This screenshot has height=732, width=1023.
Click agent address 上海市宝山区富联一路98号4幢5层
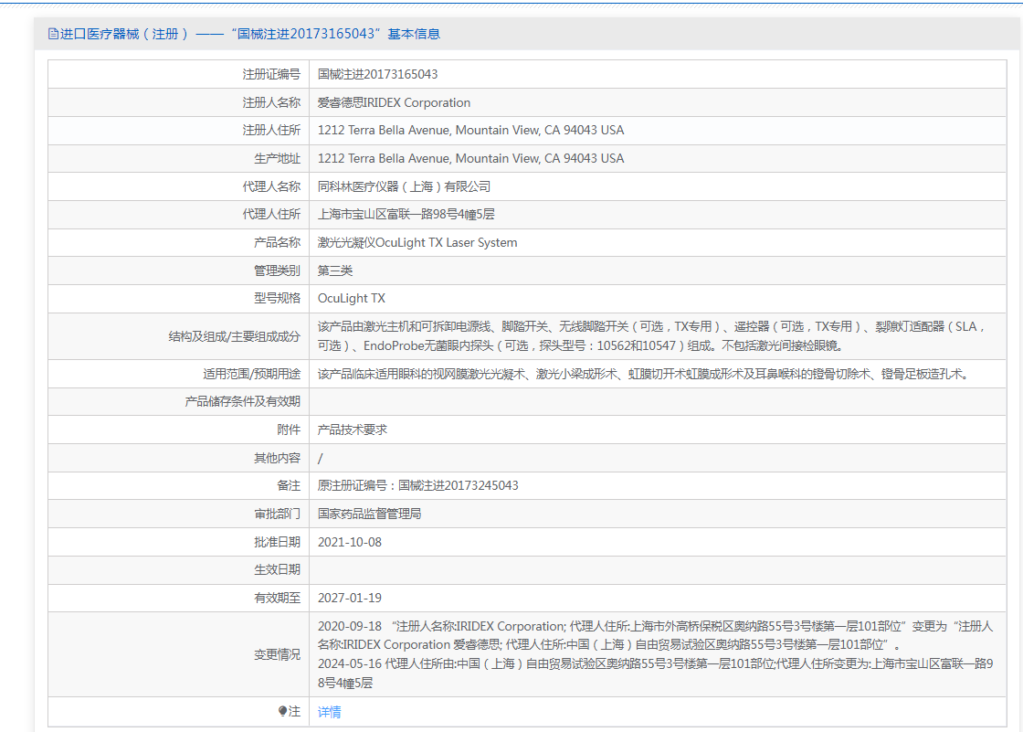pos(406,214)
